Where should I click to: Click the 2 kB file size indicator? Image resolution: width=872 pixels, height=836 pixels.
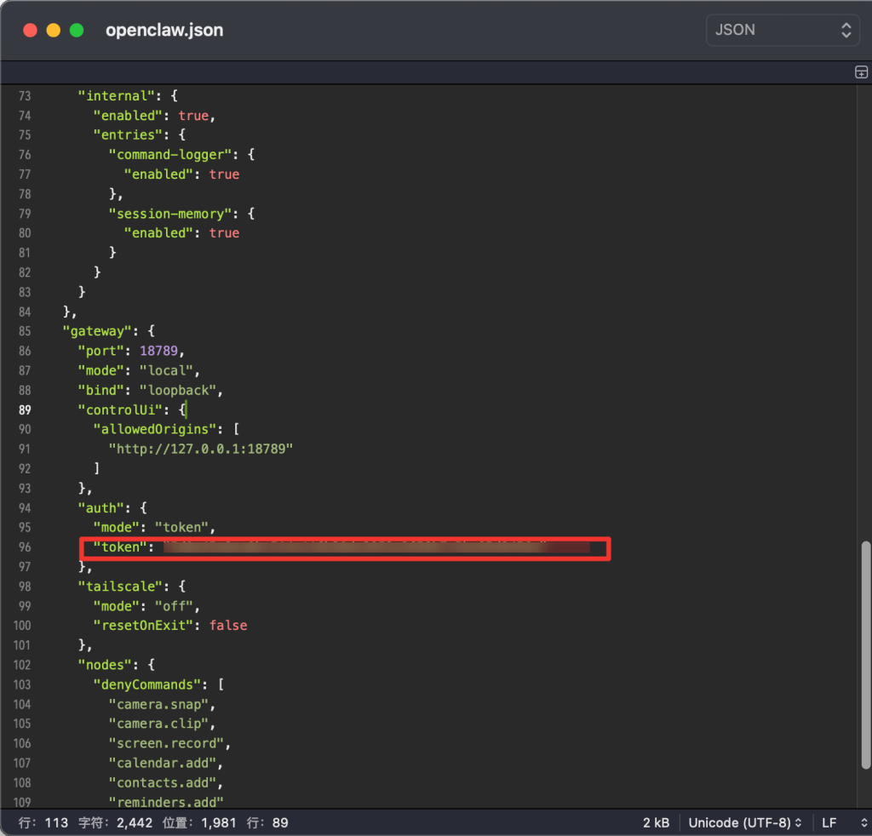click(x=656, y=822)
